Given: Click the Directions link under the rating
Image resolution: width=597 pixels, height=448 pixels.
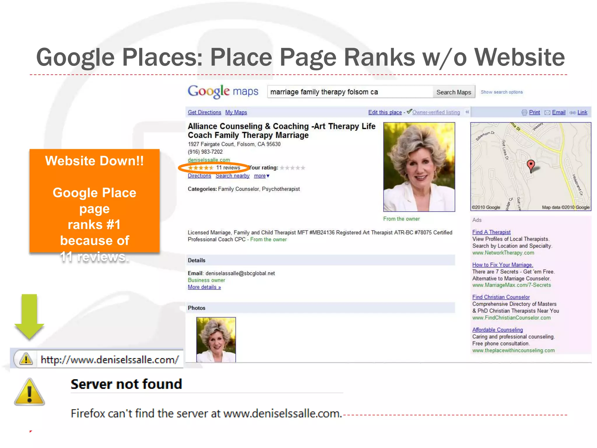Looking at the screenshot, I should coord(199,176).
